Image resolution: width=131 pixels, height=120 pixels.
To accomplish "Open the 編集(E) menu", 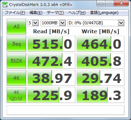I will pyautogui.click(x=36, y=13).
